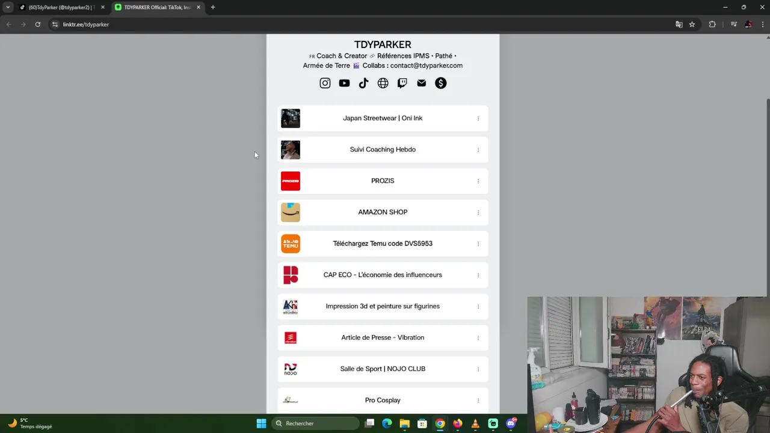Screen dimensions: 770x433
Task: Click the Rechercher taskbar search box
Action: pyautogui.click(x=316, y=423)
